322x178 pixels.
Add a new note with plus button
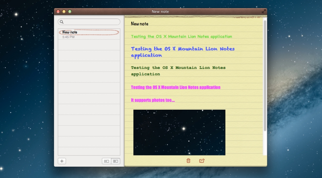click(x=62, y=161)
